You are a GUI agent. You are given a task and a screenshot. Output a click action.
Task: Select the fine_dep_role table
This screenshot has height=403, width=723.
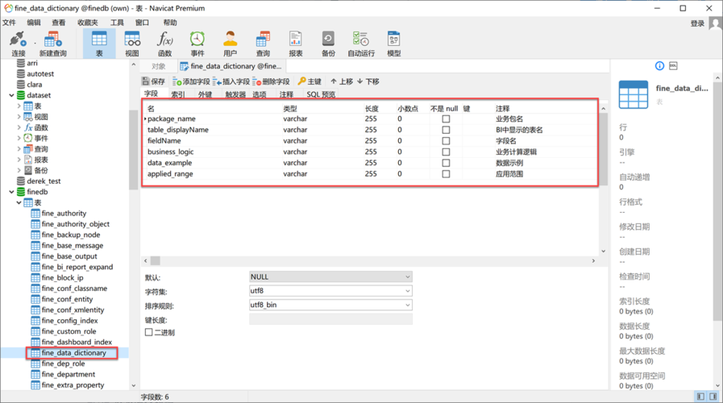click(63, 364)
